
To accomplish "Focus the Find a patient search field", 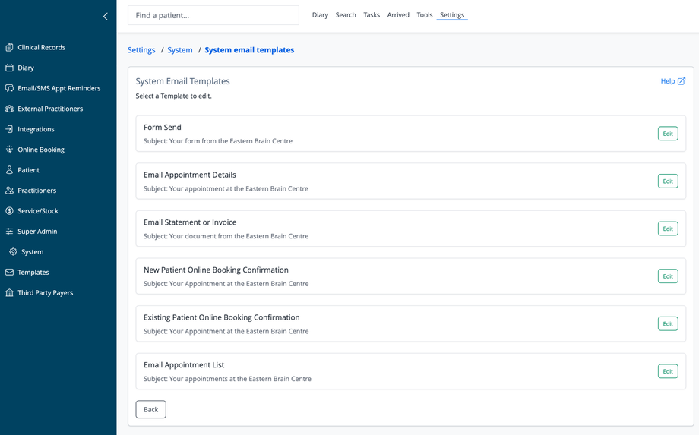I will coord(213,15).
